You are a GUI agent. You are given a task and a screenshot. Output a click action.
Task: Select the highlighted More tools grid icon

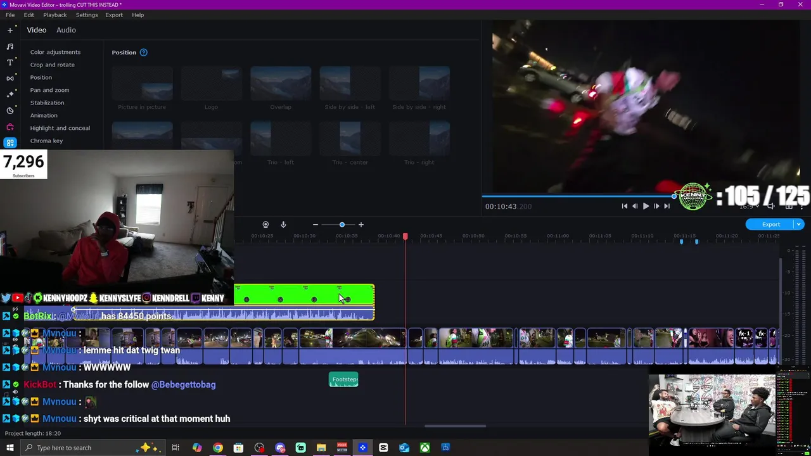[10, 142]
